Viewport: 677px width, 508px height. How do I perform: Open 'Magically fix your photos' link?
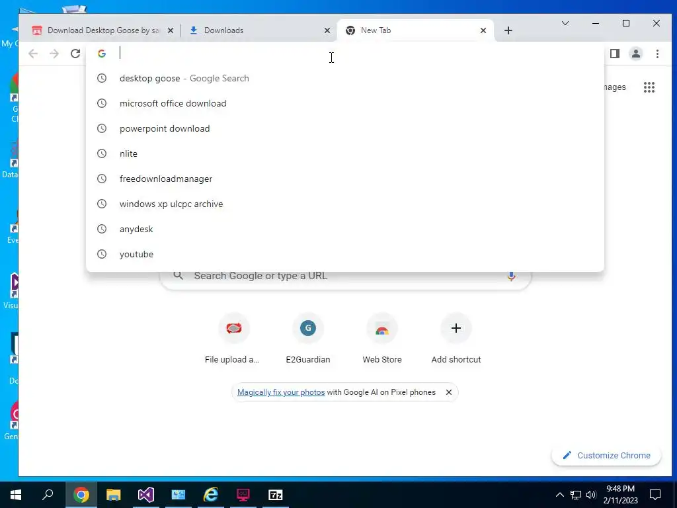point(280,392)
